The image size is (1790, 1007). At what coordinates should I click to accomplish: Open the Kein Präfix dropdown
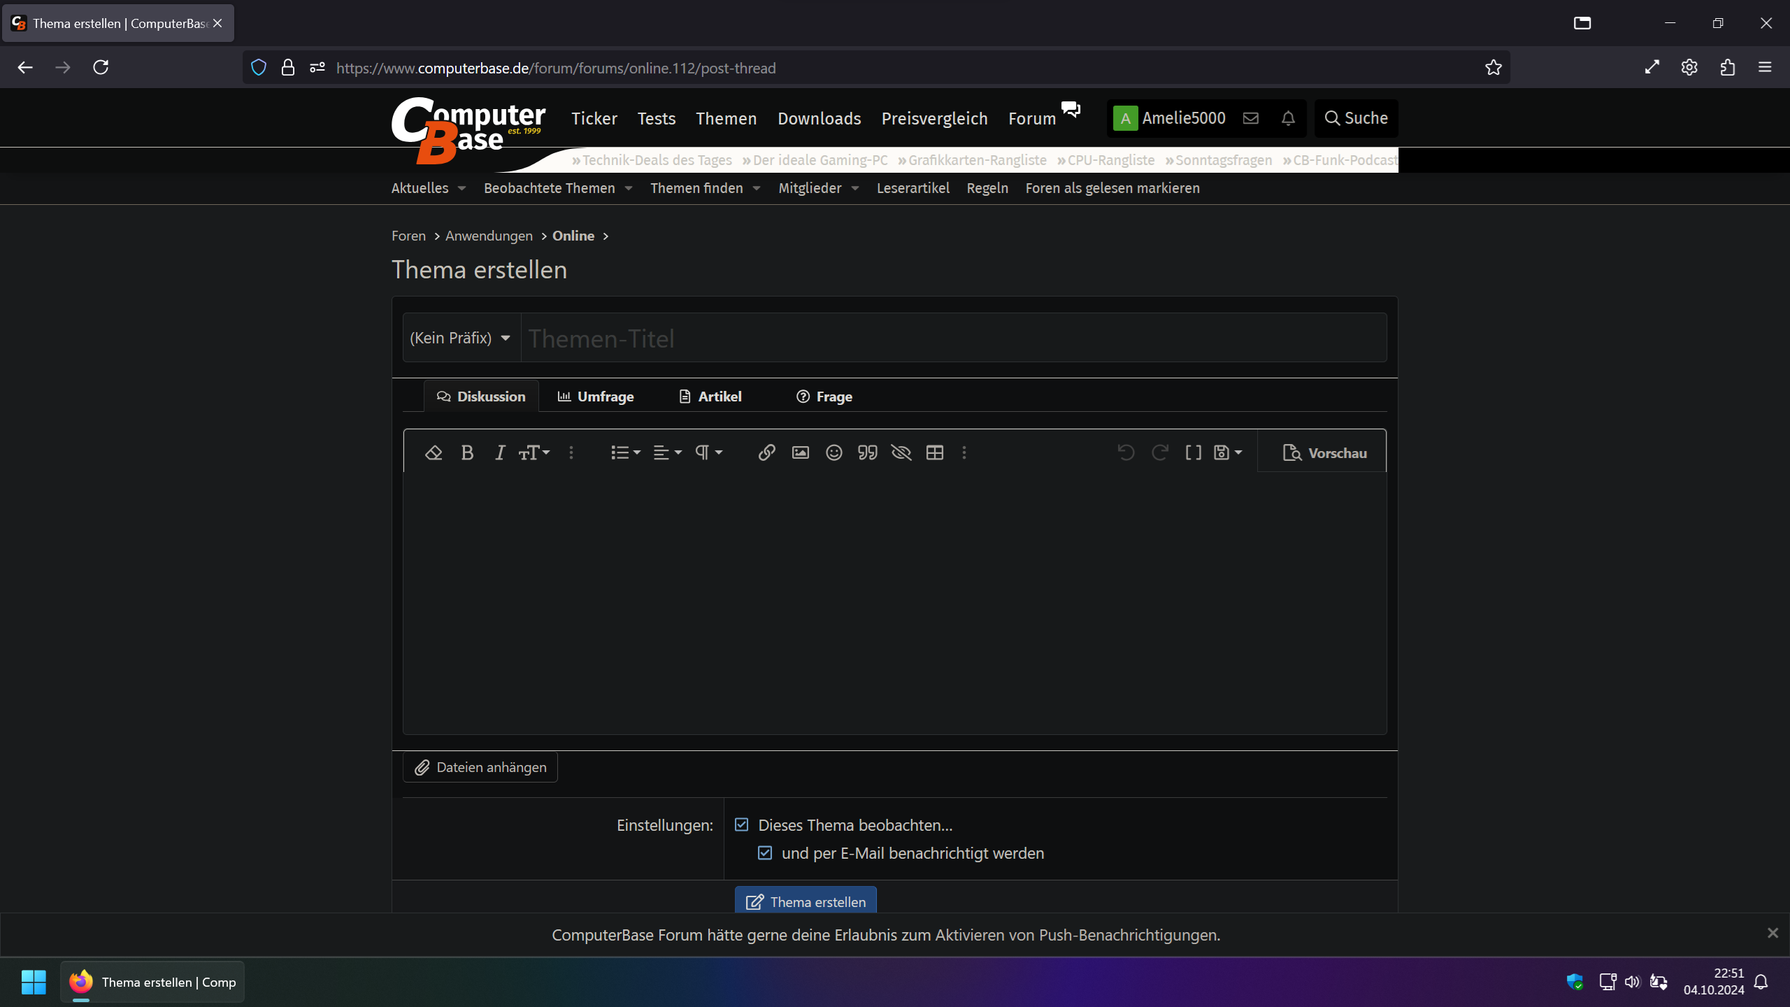coord(461,338)
